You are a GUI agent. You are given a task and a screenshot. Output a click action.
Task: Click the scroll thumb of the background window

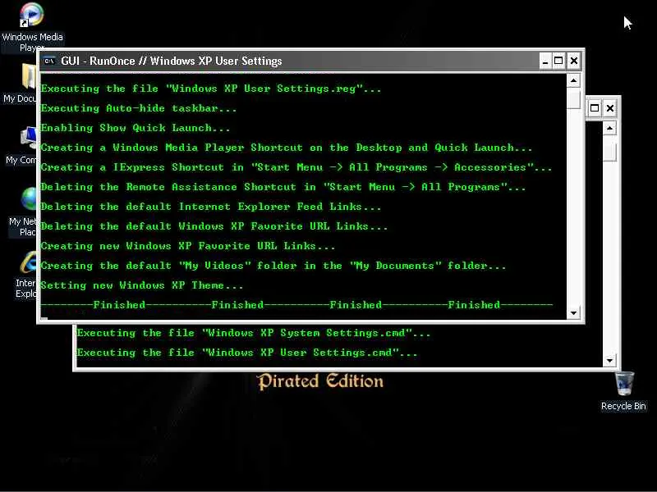tap(609, 152)
